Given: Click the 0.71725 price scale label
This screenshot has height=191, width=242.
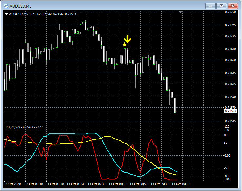Looking at the screenshot, I should coord(230,25).
